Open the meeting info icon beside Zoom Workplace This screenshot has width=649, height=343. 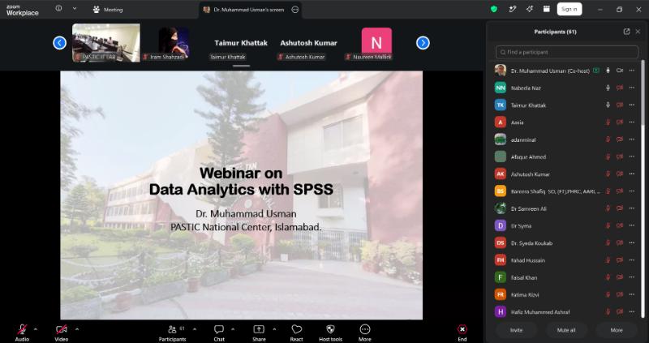(58, 8)
